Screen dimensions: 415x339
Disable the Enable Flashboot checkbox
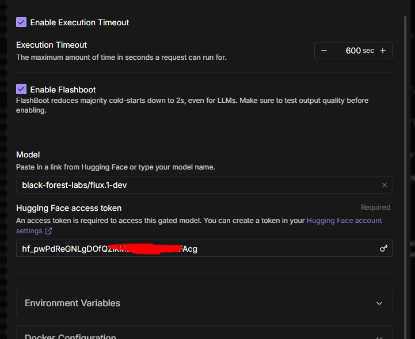21,89
